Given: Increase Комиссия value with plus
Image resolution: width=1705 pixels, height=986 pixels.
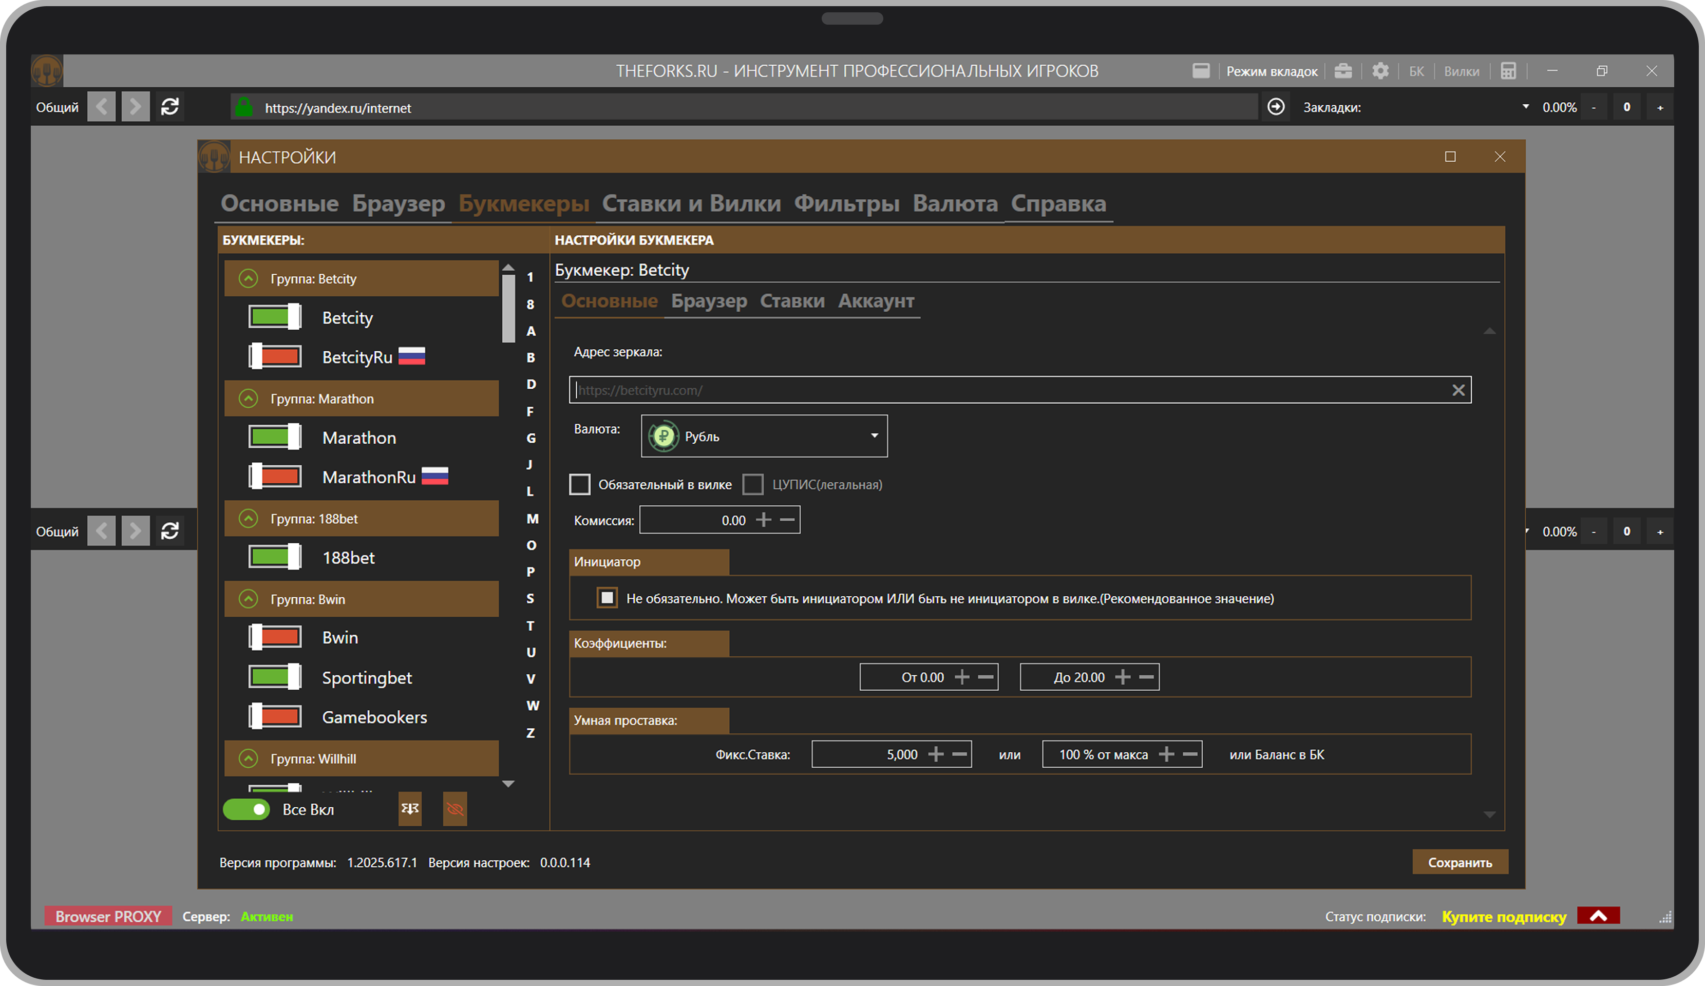Looking at the screenshot, I should [x=763, y=520].
